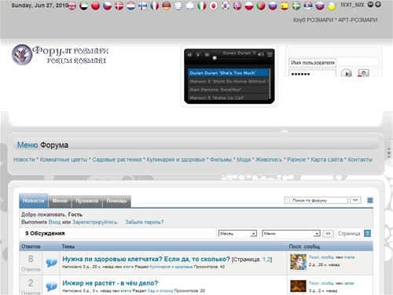Move the music player seek slider
The image size is (393, 295).
point(215,58)
